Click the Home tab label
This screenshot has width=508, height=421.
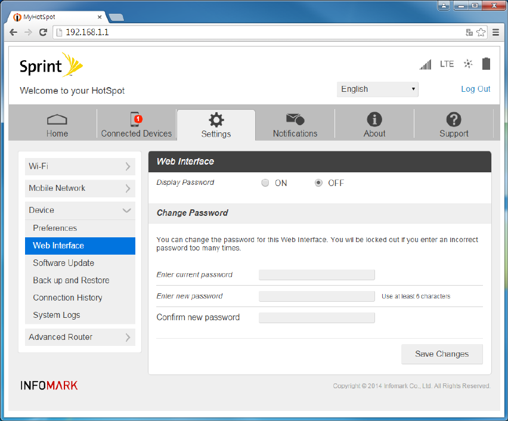click(57, 134)
